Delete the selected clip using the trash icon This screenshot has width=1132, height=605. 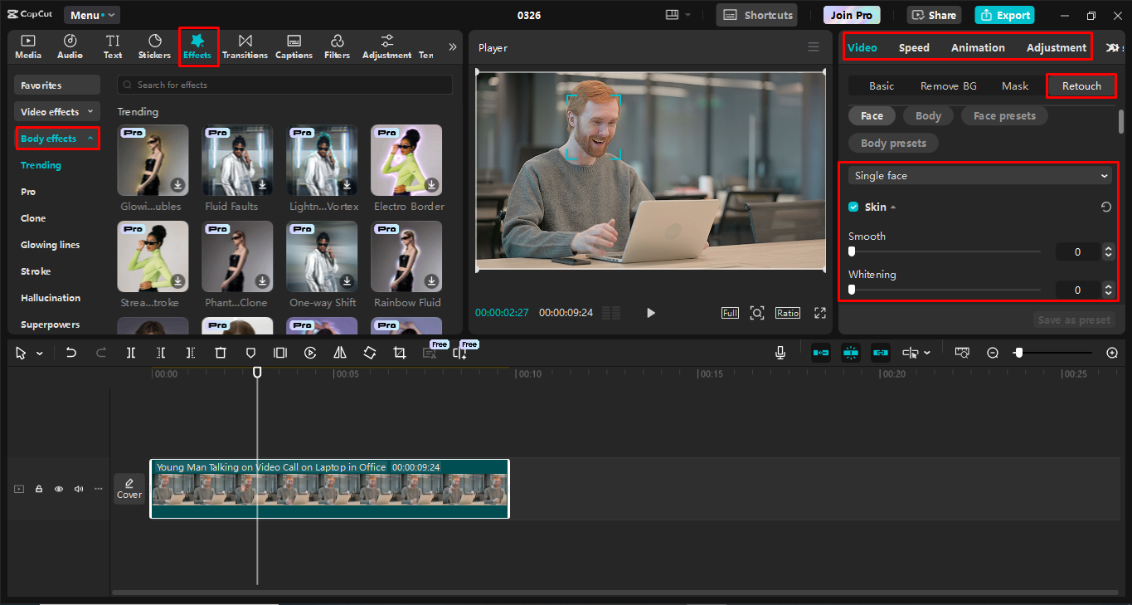pos(220,352)
